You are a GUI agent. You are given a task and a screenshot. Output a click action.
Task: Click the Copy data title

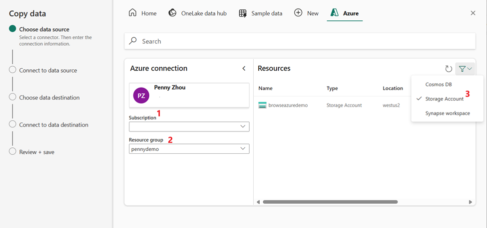[27, 13]
